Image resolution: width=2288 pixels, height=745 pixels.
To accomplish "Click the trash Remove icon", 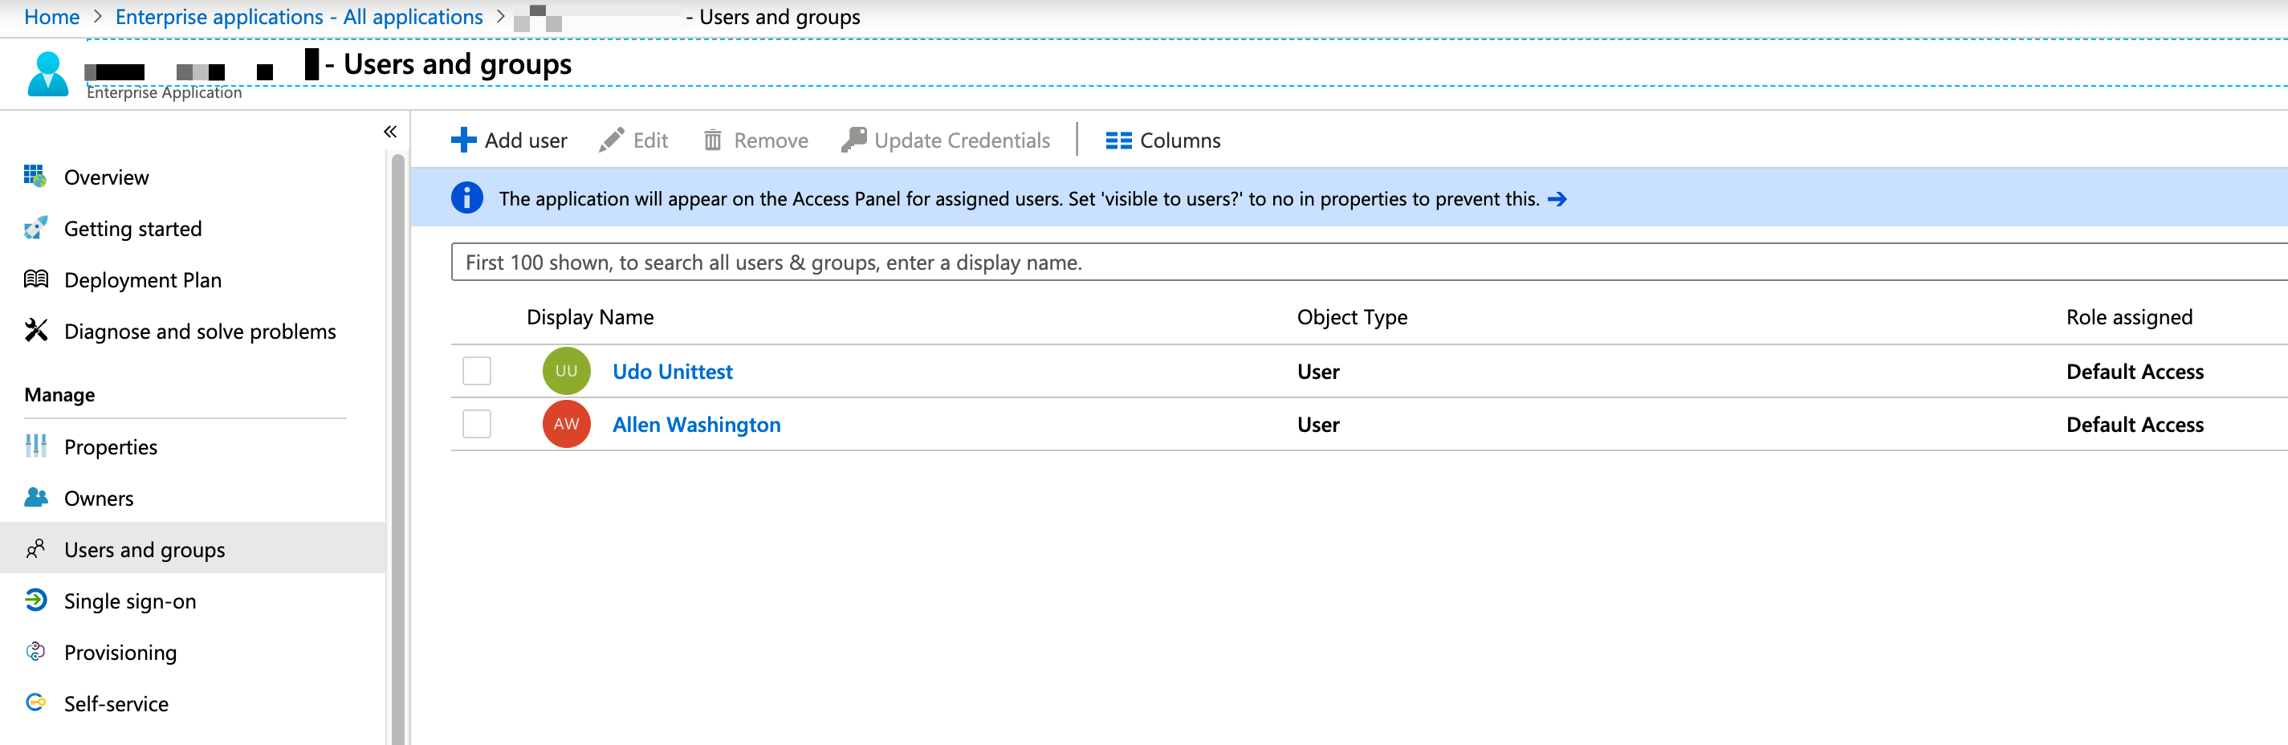I will pos(712,140).
